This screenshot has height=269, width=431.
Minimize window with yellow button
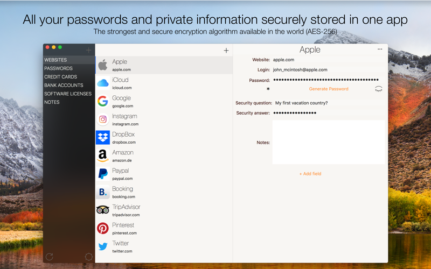pyautogui.click(x=53, y=47)
